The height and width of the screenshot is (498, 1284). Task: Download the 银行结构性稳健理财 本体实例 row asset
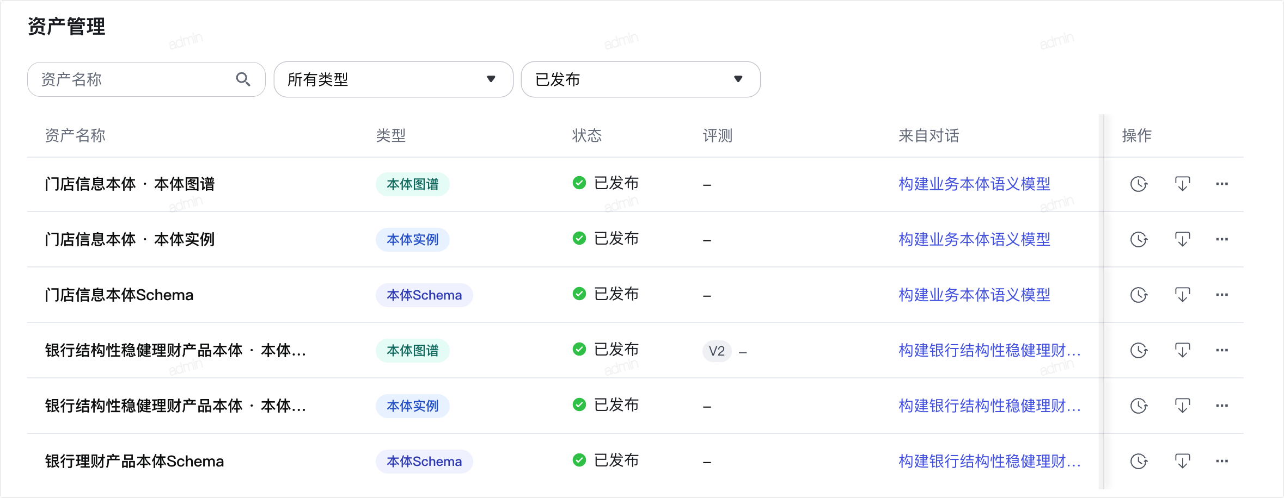tap(1182, 406)
